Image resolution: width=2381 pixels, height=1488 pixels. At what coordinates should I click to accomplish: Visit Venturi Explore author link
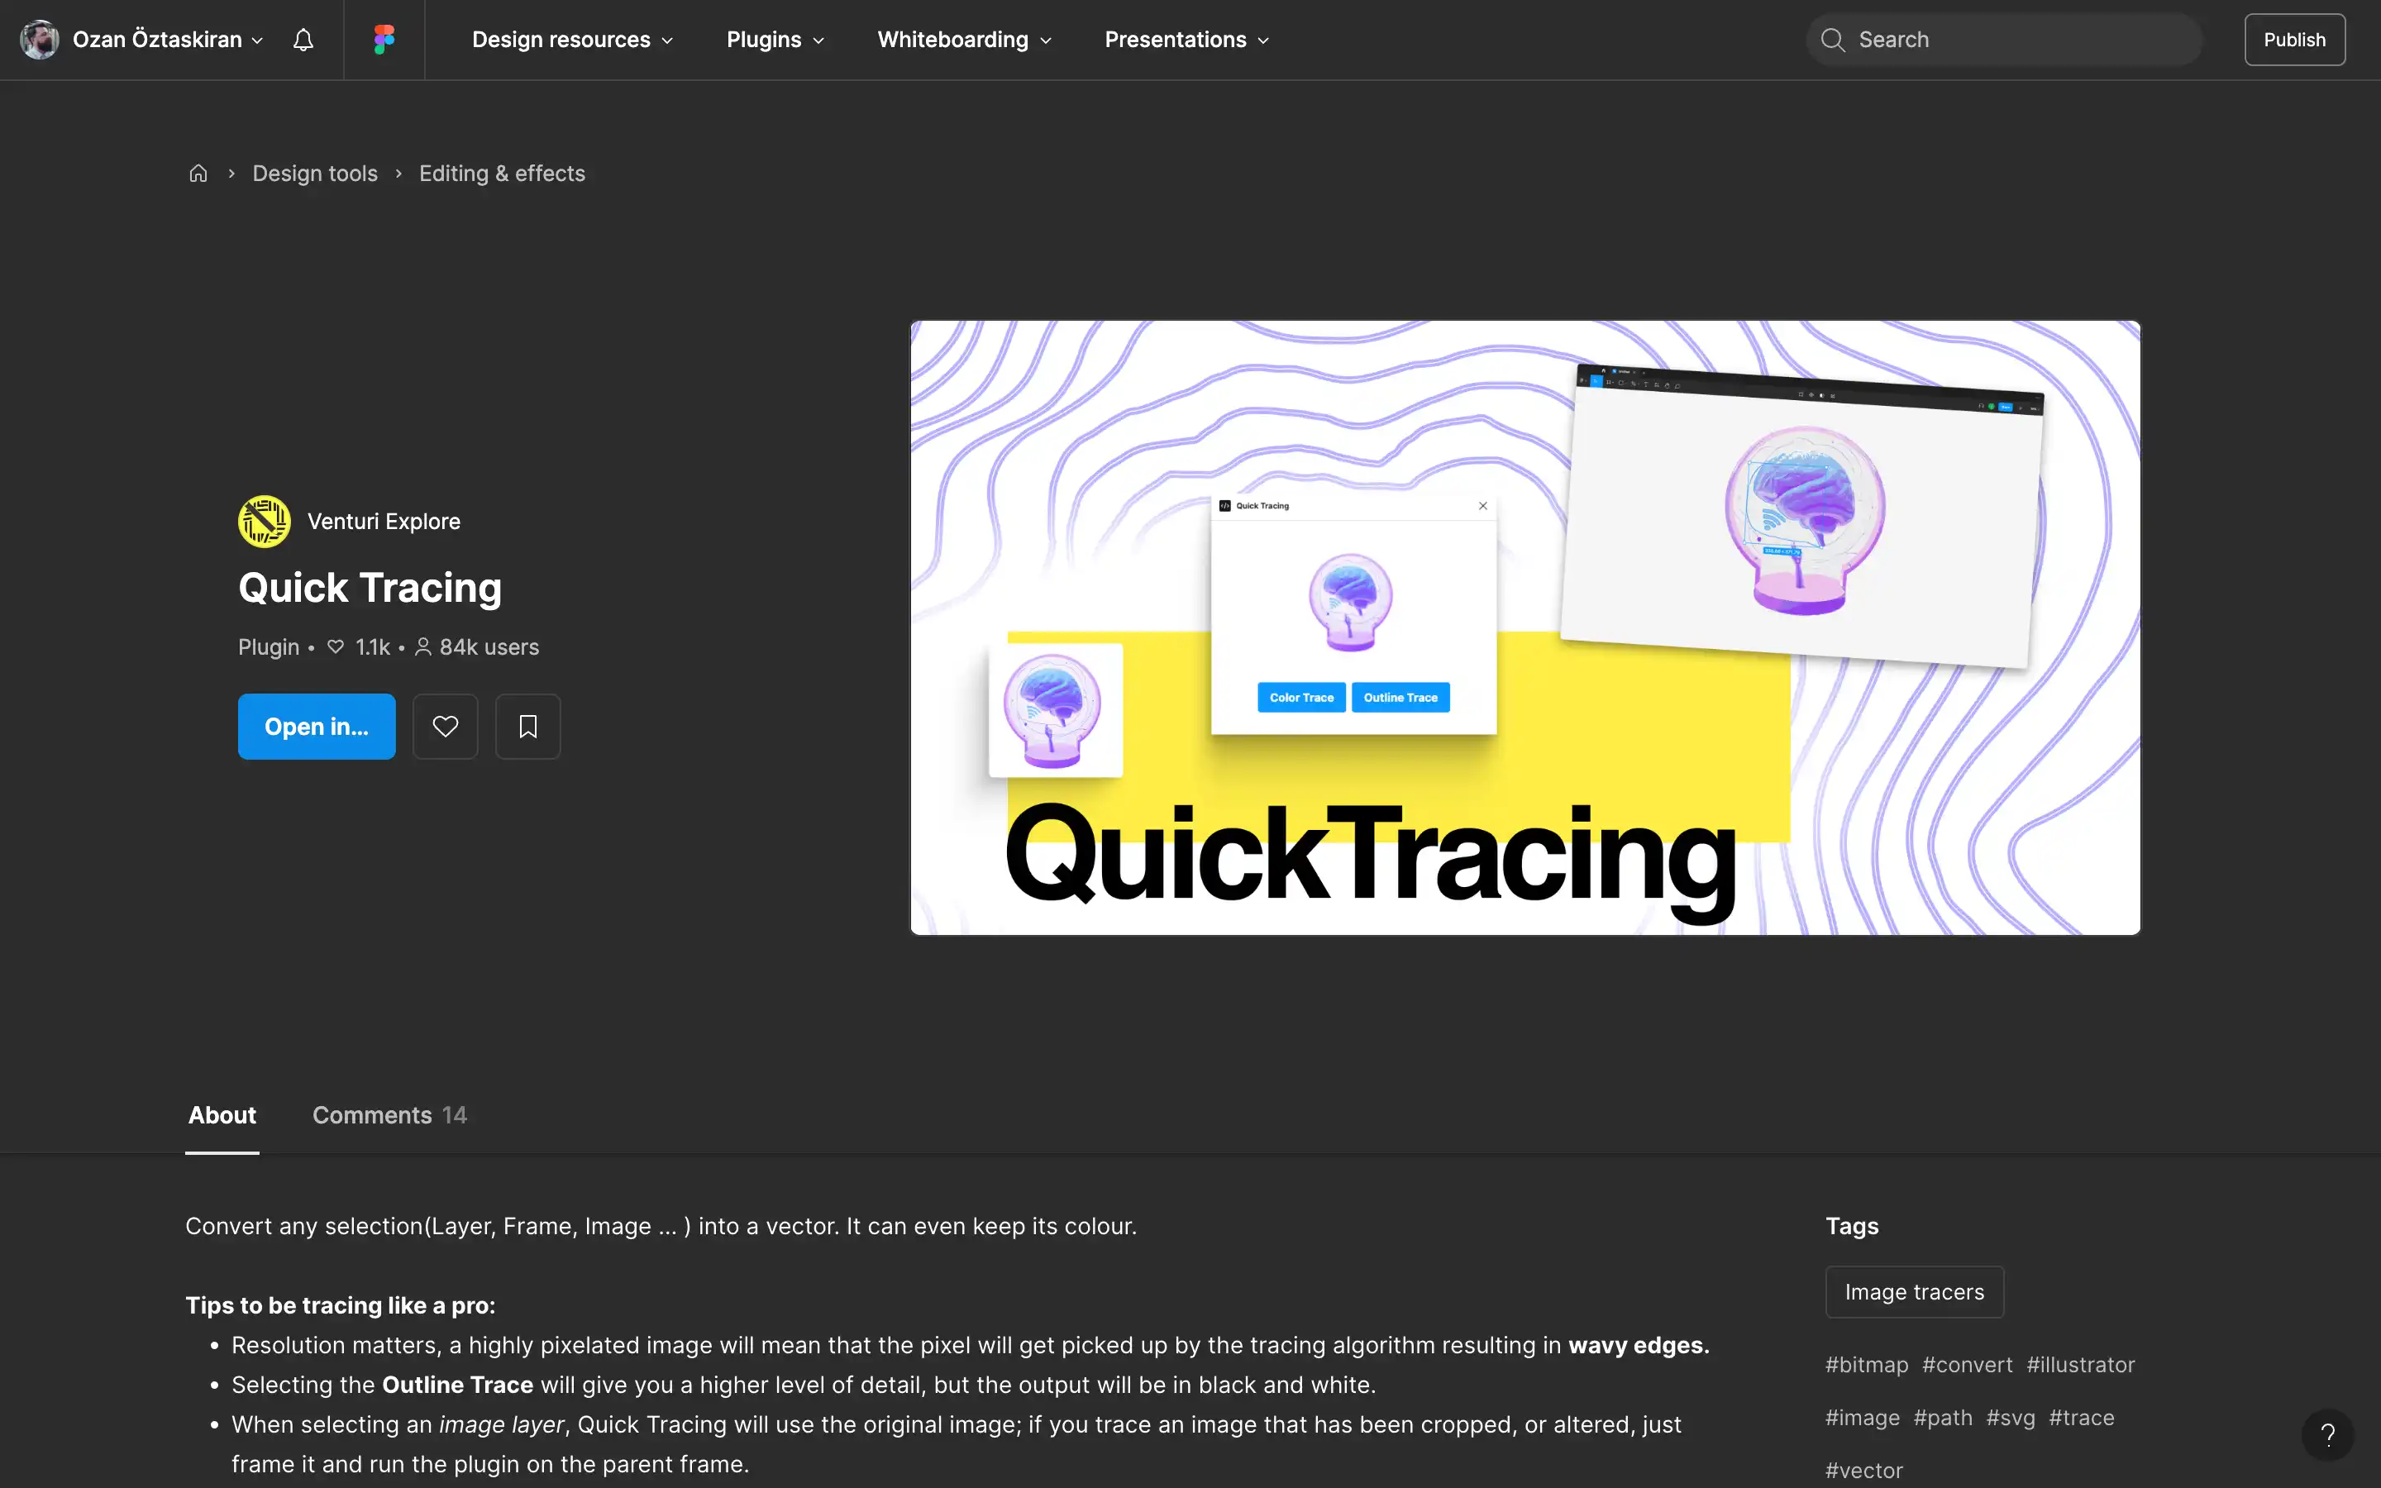384,522
